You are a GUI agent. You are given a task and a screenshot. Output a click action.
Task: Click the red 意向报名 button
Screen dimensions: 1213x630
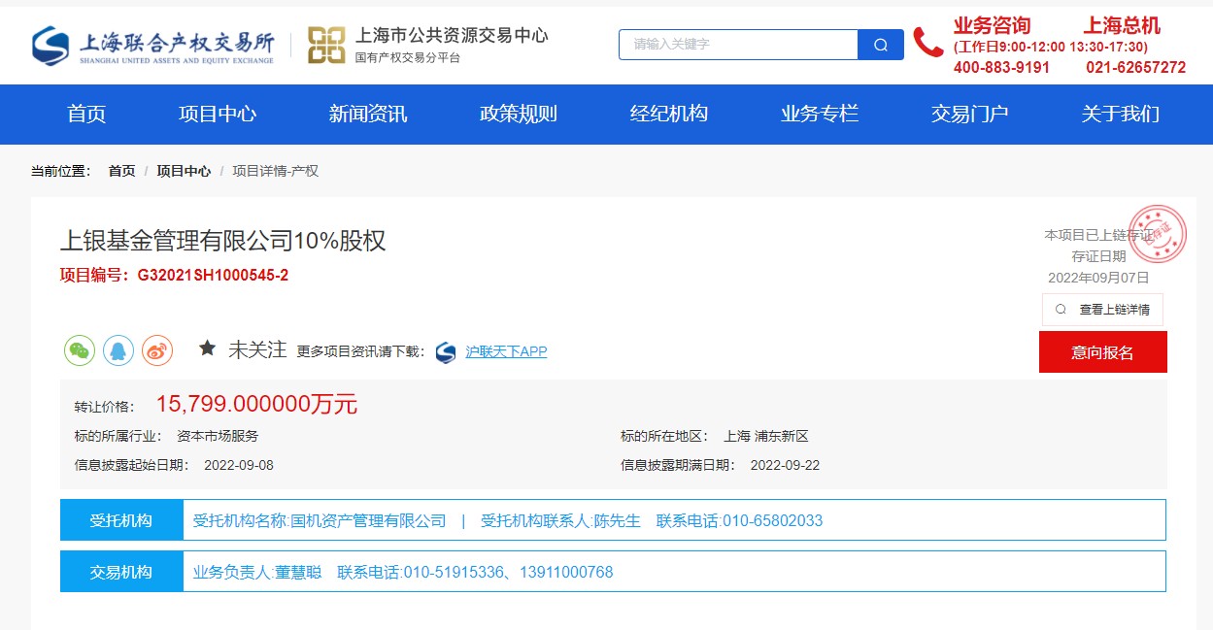pyautogui.click(x=1102, y=351)
